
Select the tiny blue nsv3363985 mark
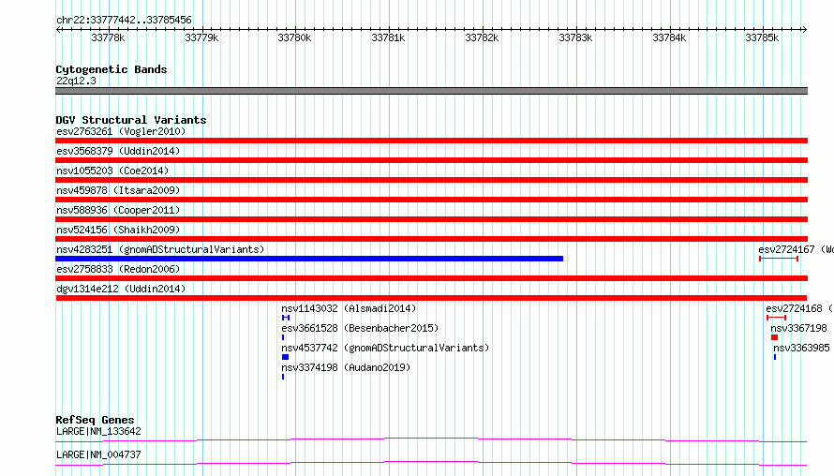coord(775,357)
